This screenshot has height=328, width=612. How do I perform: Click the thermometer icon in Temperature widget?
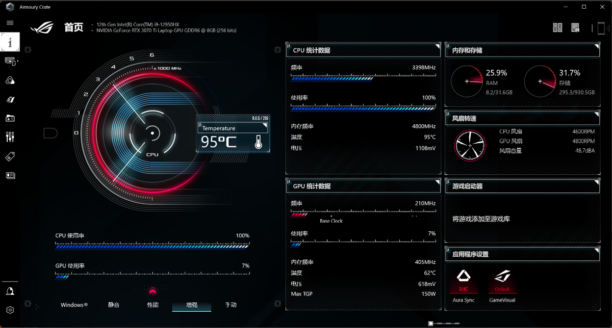[259, 142]
